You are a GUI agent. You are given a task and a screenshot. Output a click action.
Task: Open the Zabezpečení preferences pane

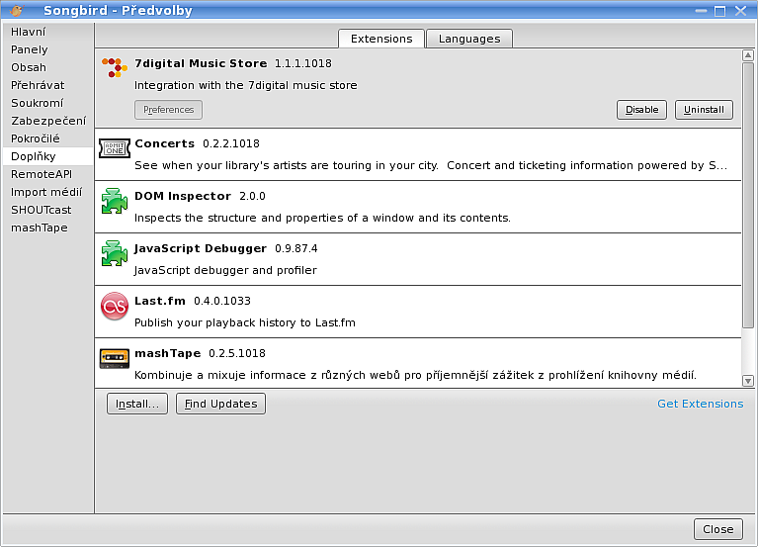pyautogui.click(x=47, y=121)
